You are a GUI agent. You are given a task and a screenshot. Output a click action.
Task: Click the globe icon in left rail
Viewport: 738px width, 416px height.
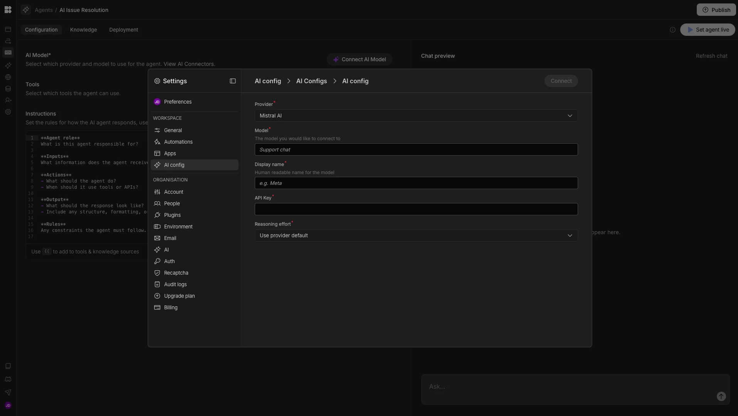[8, 77]
